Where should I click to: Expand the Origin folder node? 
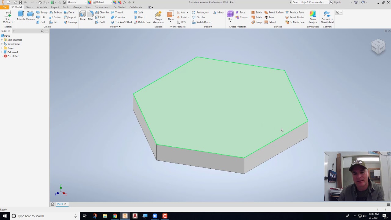click(2, 48)
